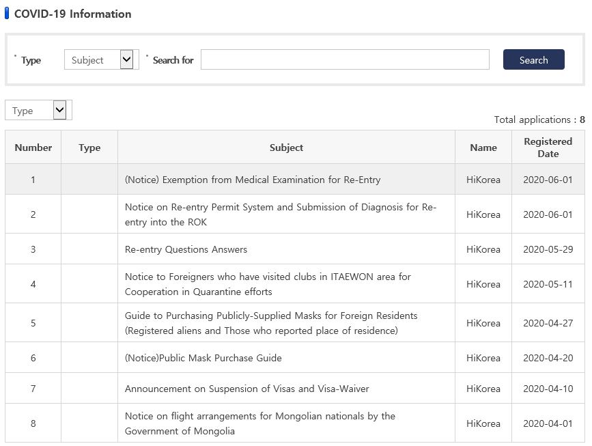
Task: Click HiKorea name in row 8
Action: 483,423
